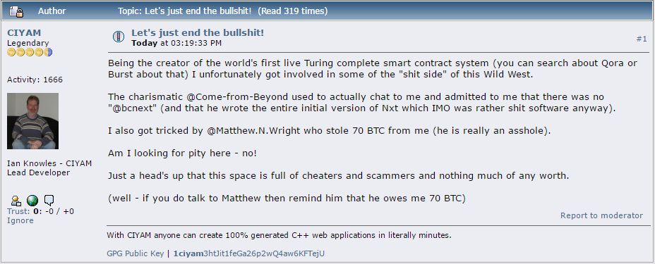Send personal message via speech bubble icon
Image resolution: width=655 pixels, height=264 pixels.
click(x=49, y=201)
